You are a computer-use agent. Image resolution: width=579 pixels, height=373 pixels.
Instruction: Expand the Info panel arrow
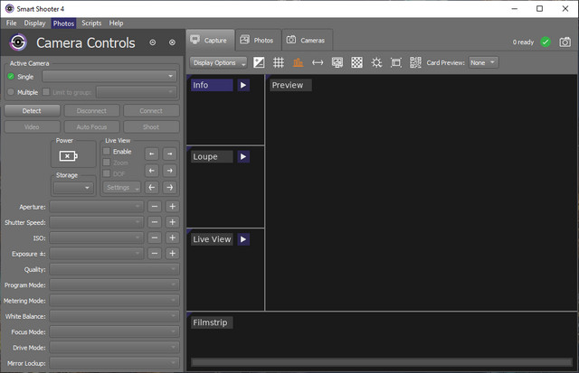point(242,85)
